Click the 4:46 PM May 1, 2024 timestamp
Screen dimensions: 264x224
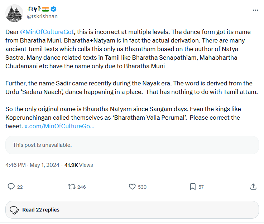point(32,165)
